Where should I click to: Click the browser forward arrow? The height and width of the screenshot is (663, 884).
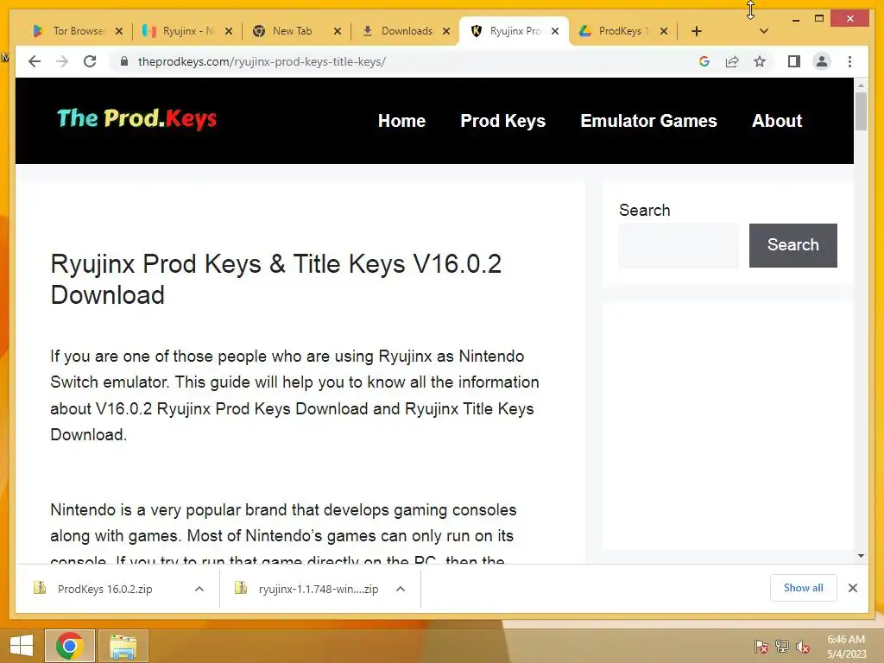click(x=62, y=61)
